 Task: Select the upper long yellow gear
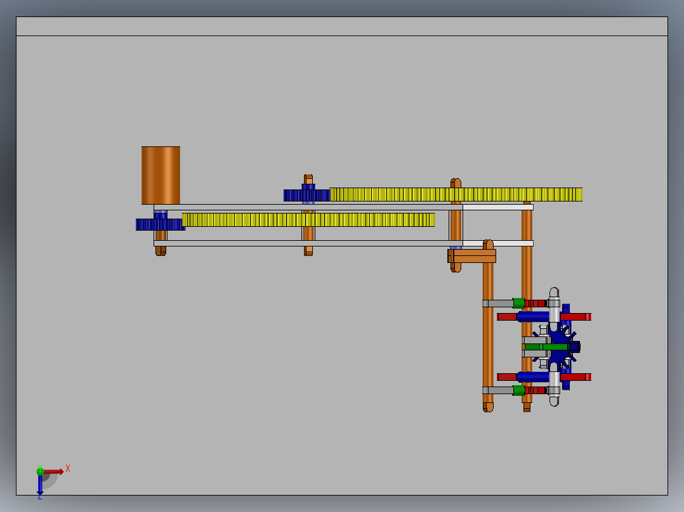pos(456,195)
